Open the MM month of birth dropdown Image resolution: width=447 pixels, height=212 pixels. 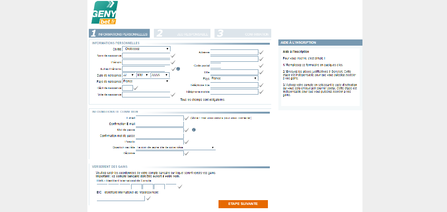(x=143, y=75)
